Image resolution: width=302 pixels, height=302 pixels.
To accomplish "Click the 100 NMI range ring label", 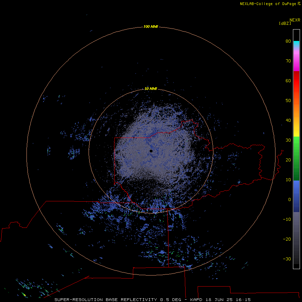I will (151, 27).
